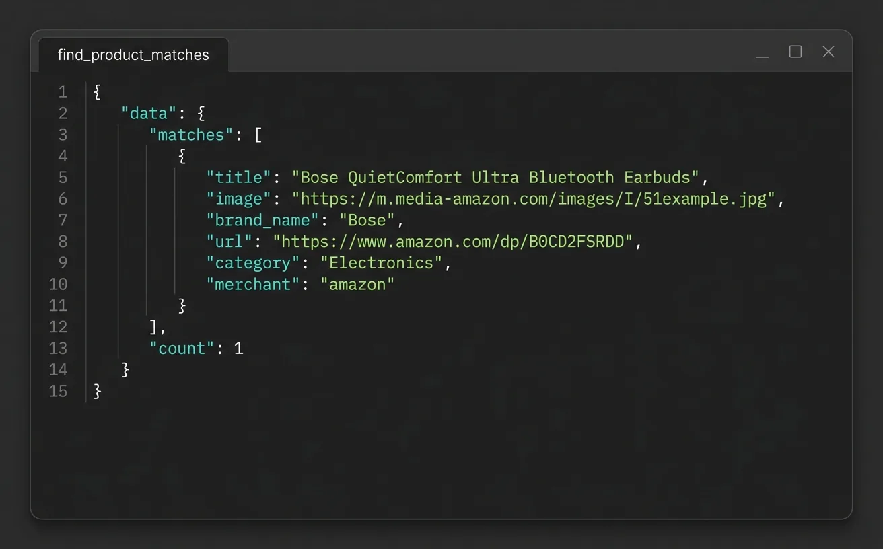The image size is (883, 549).
Task: Click the "amazon" merchant value on line 10
Action: [x=357, y=284]
